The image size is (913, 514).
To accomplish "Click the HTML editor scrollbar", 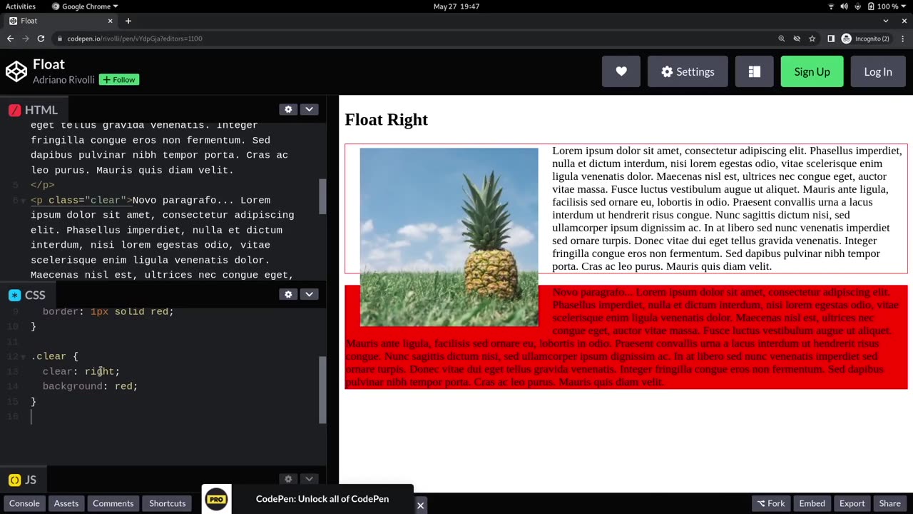I will click(x=322, y=196).
